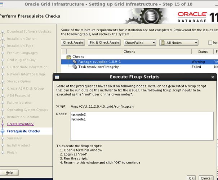Open the Show Failed dropdown
The height and width of the screenshot is (180, 218).
click(140, 42)
